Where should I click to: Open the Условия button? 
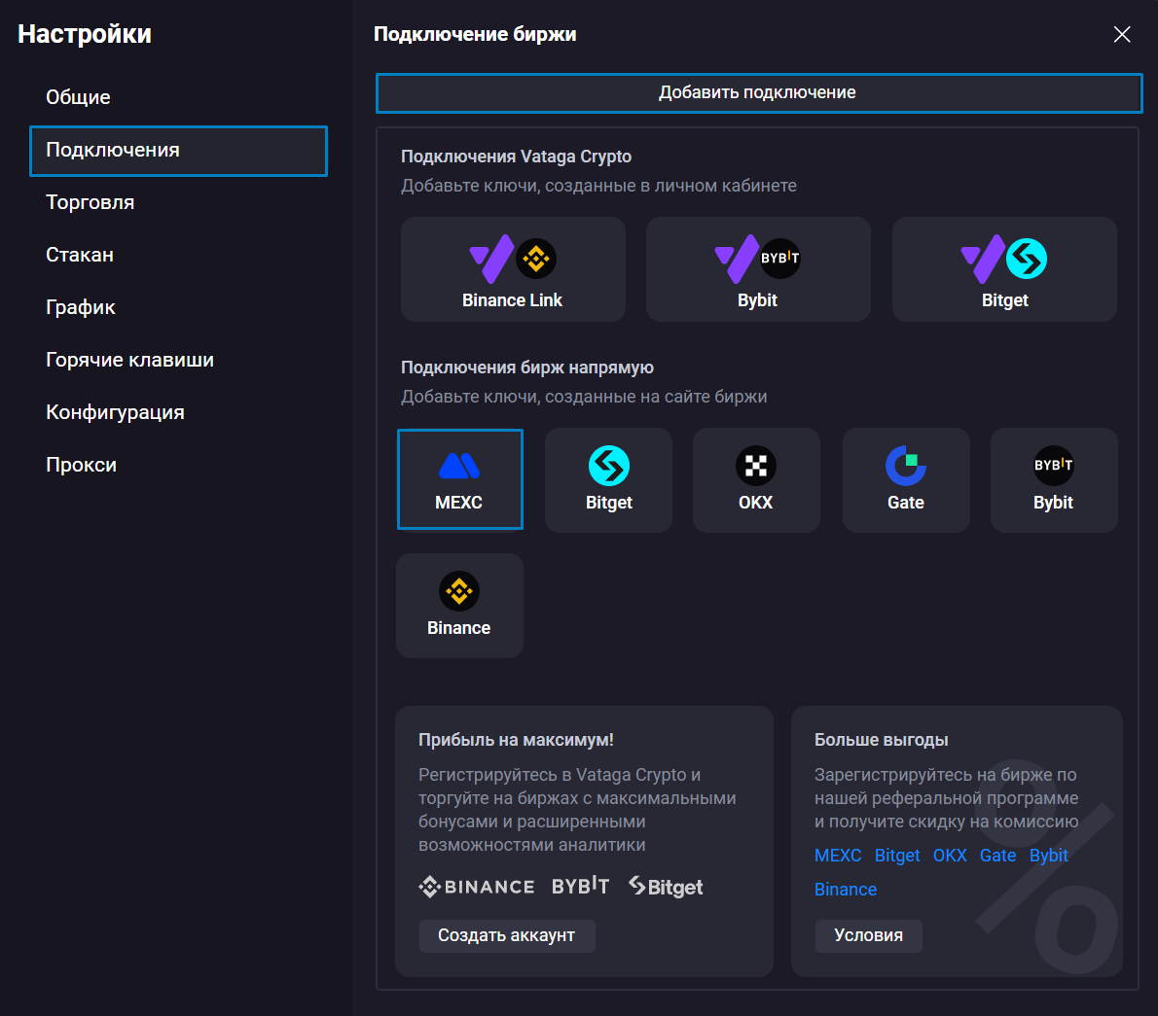click(x=868, y=935)
